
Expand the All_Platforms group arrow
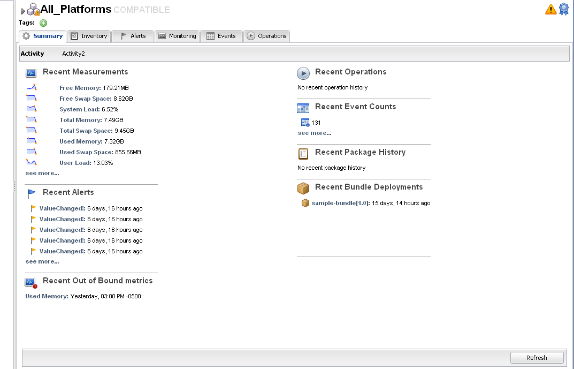23,11
